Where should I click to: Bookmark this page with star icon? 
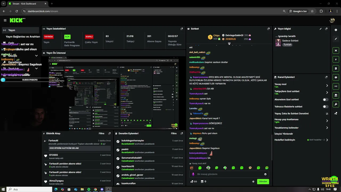pyautogui.click(x=312, y=11)
